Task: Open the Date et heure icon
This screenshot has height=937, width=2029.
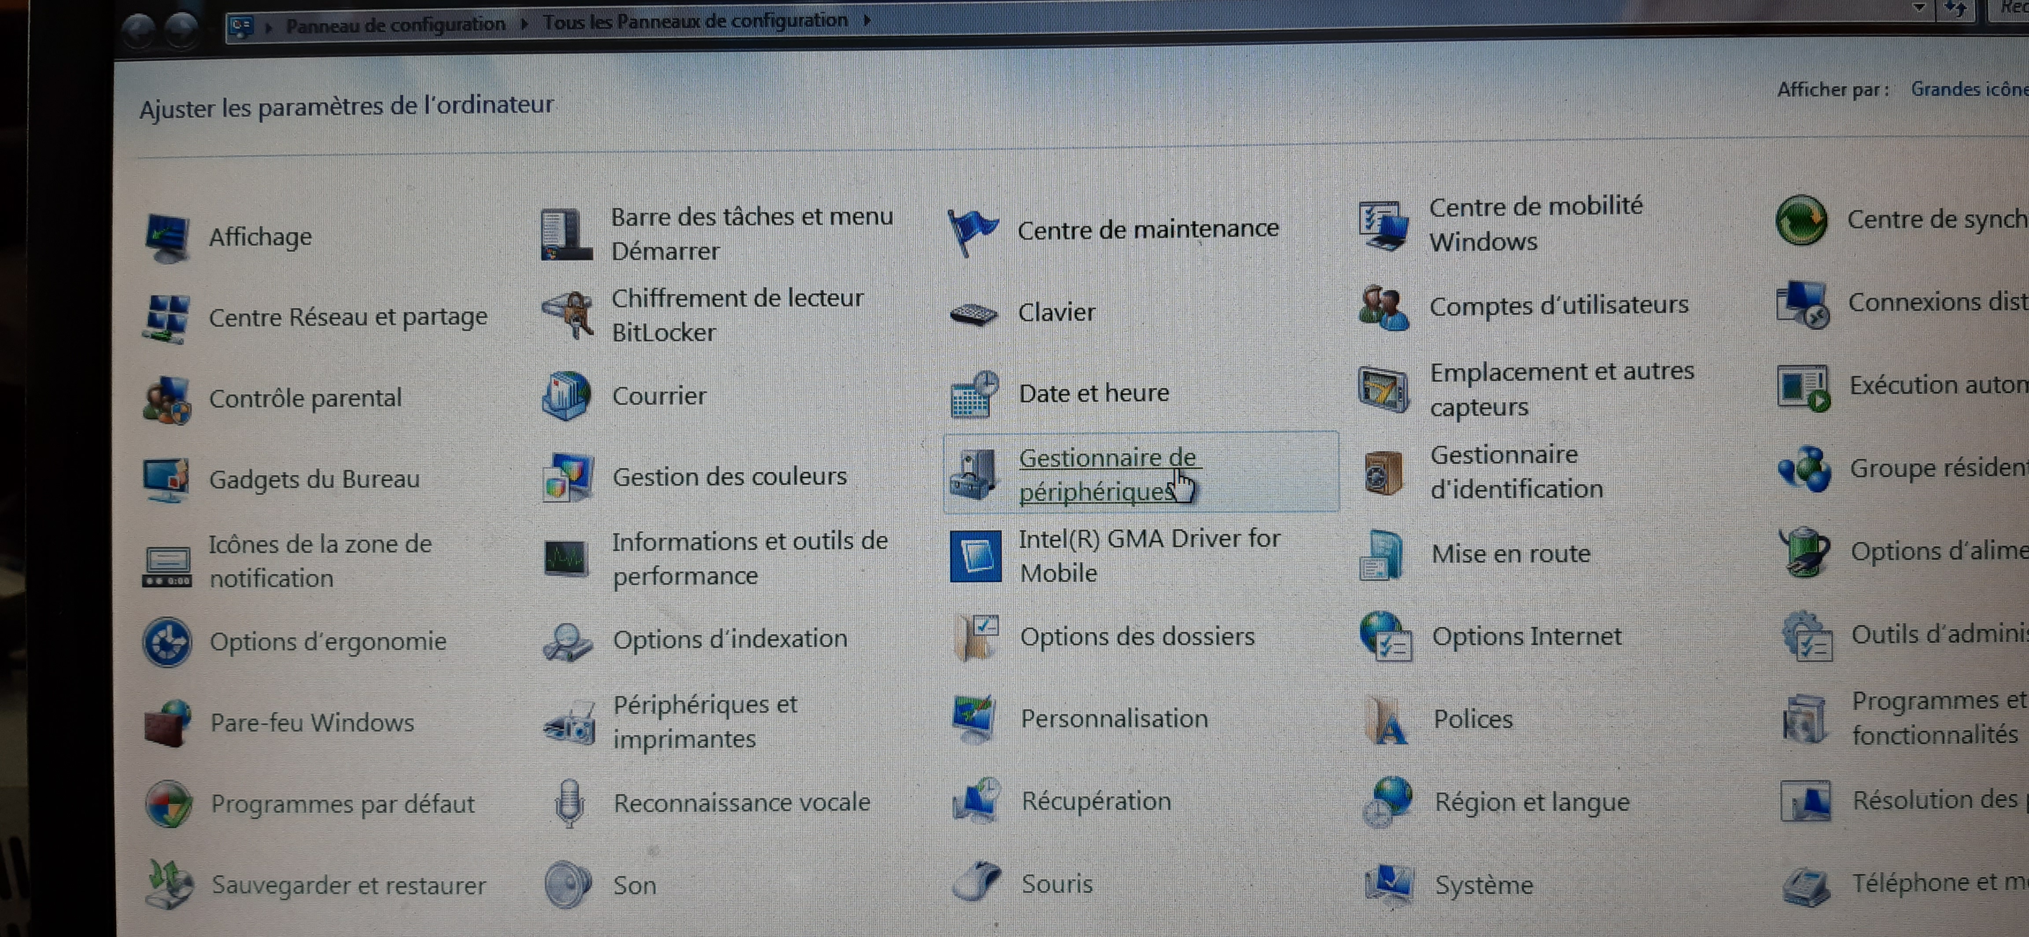Action: pyautogui.click(x=974, y=395)
